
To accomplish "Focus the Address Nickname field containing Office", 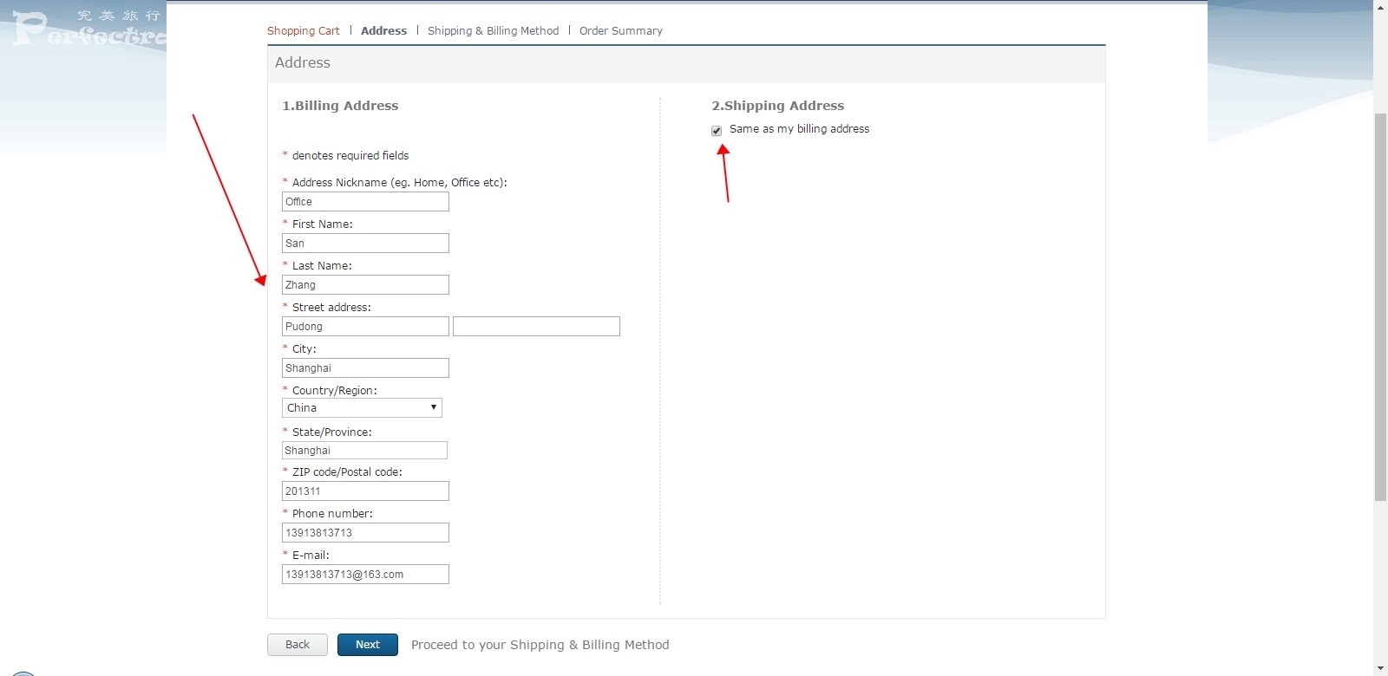I will point(365,202).
